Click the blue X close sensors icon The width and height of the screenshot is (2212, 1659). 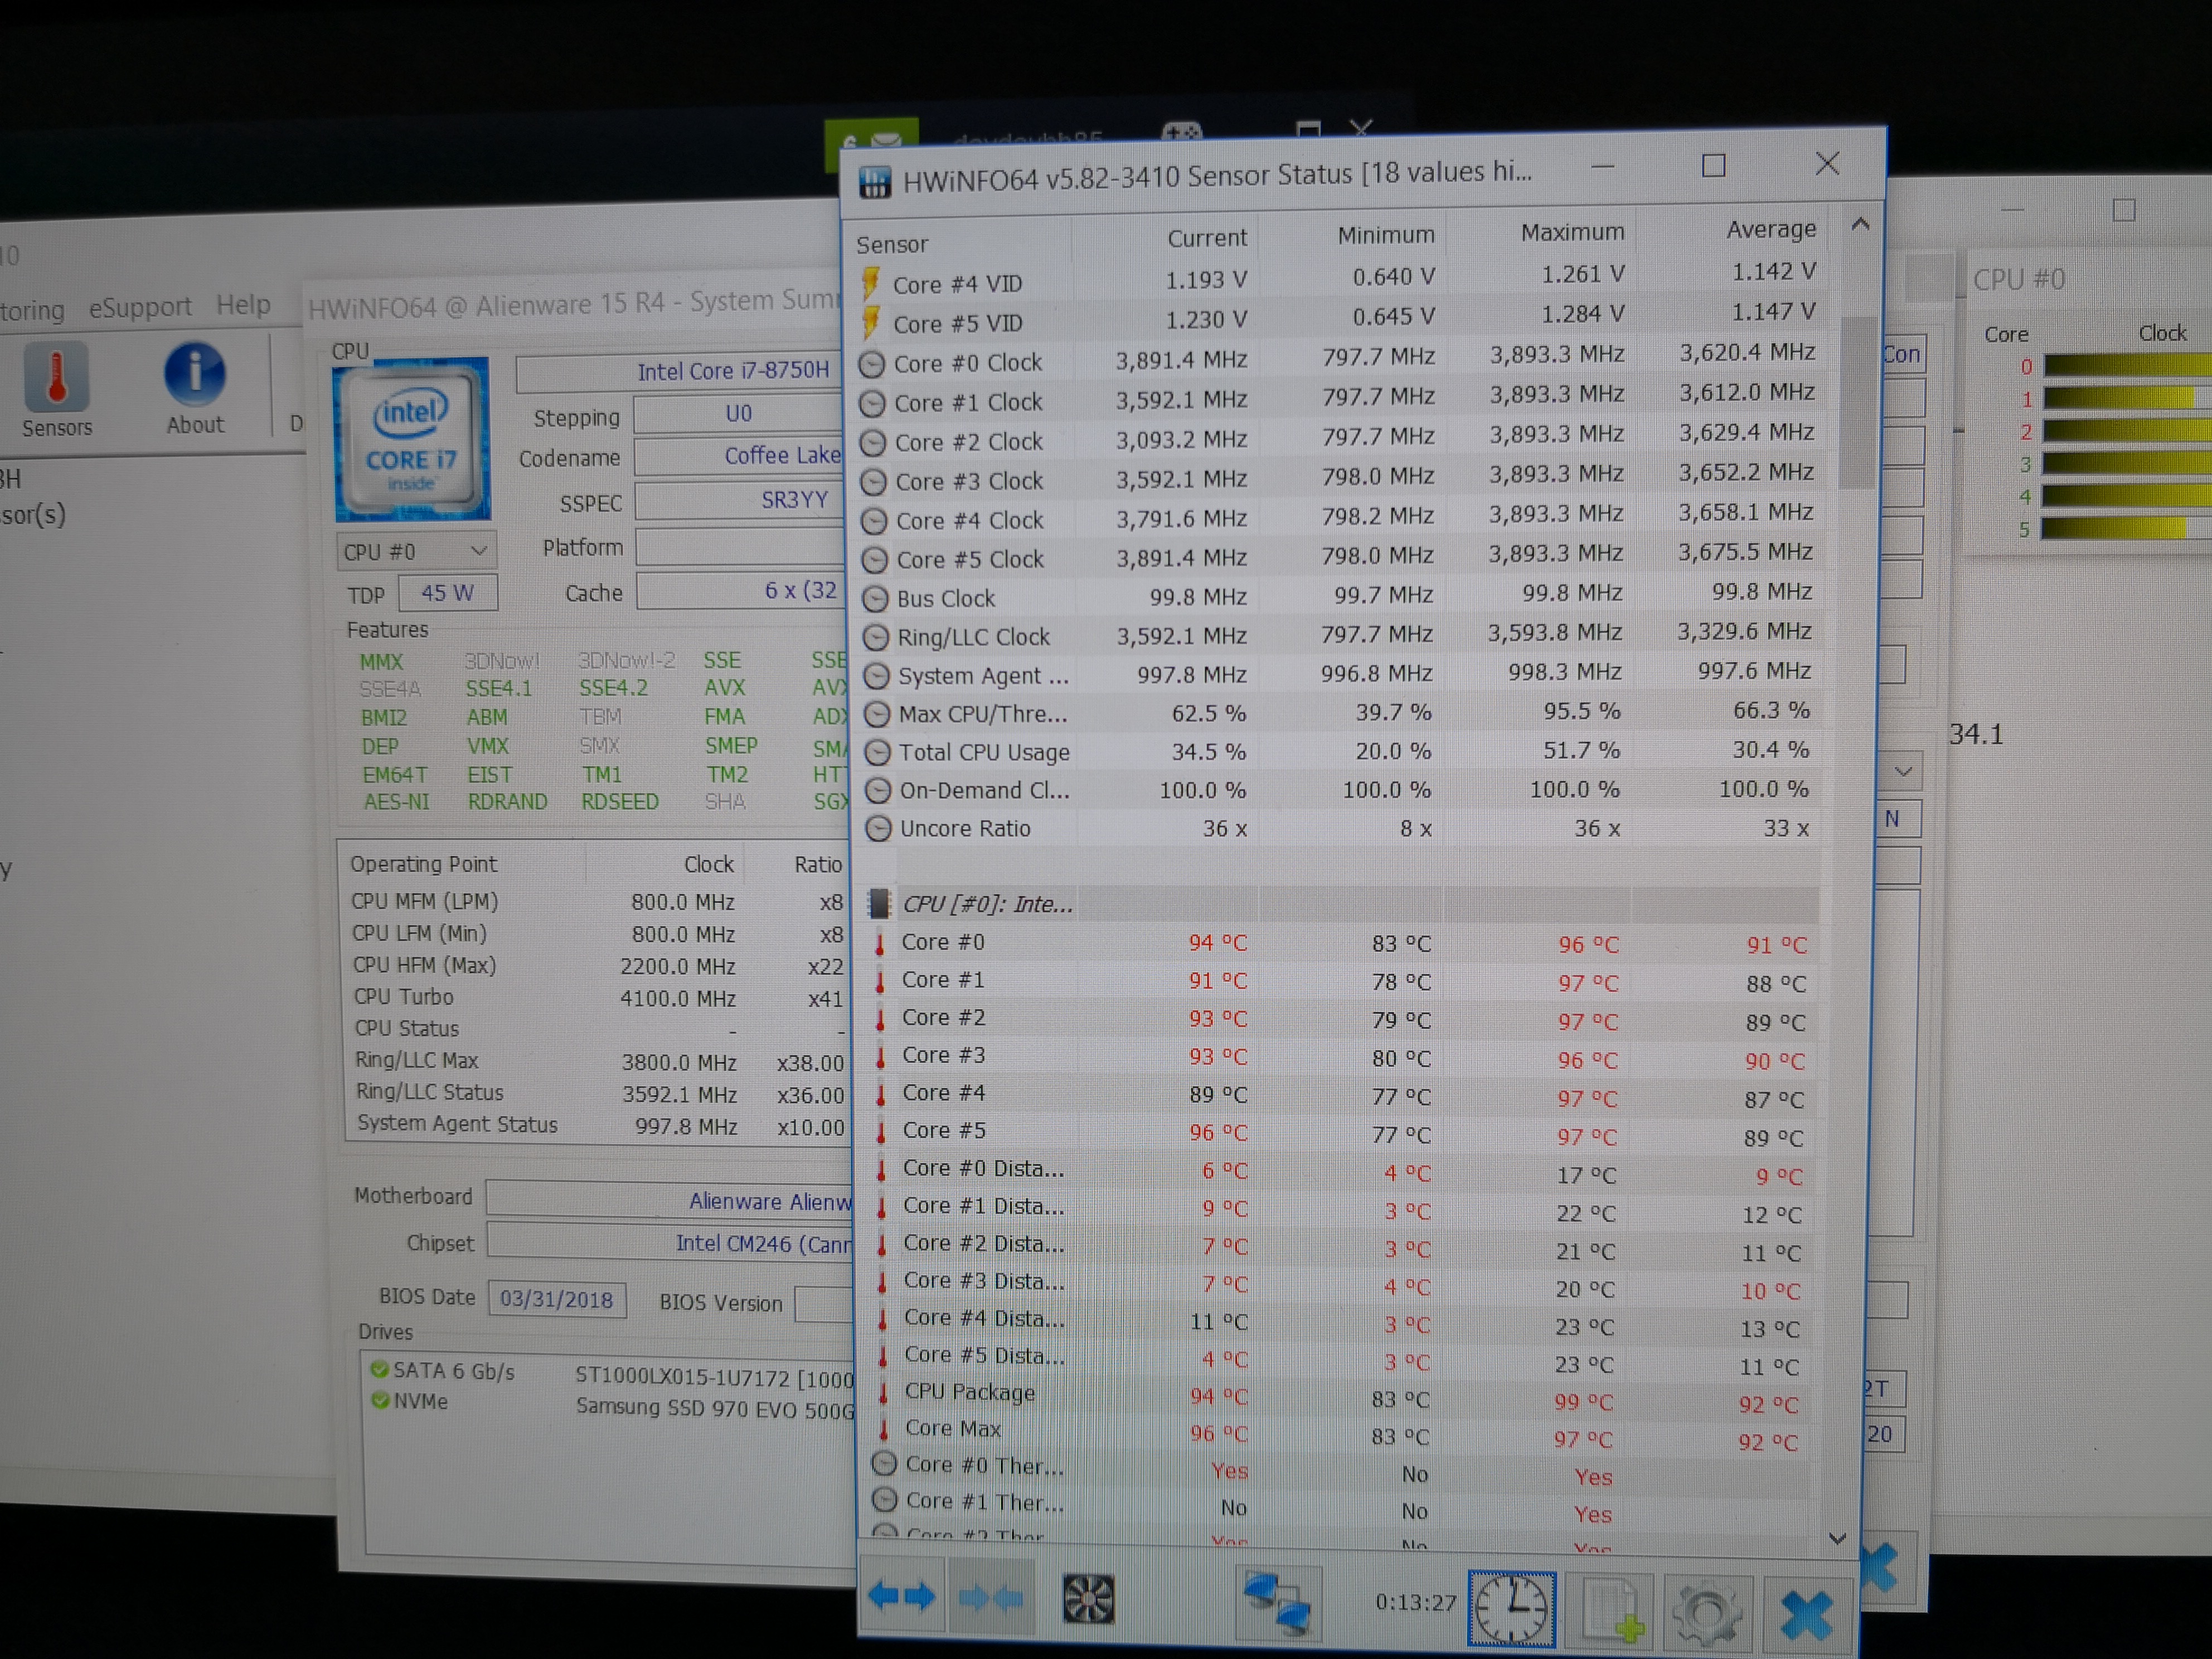1806,1614
